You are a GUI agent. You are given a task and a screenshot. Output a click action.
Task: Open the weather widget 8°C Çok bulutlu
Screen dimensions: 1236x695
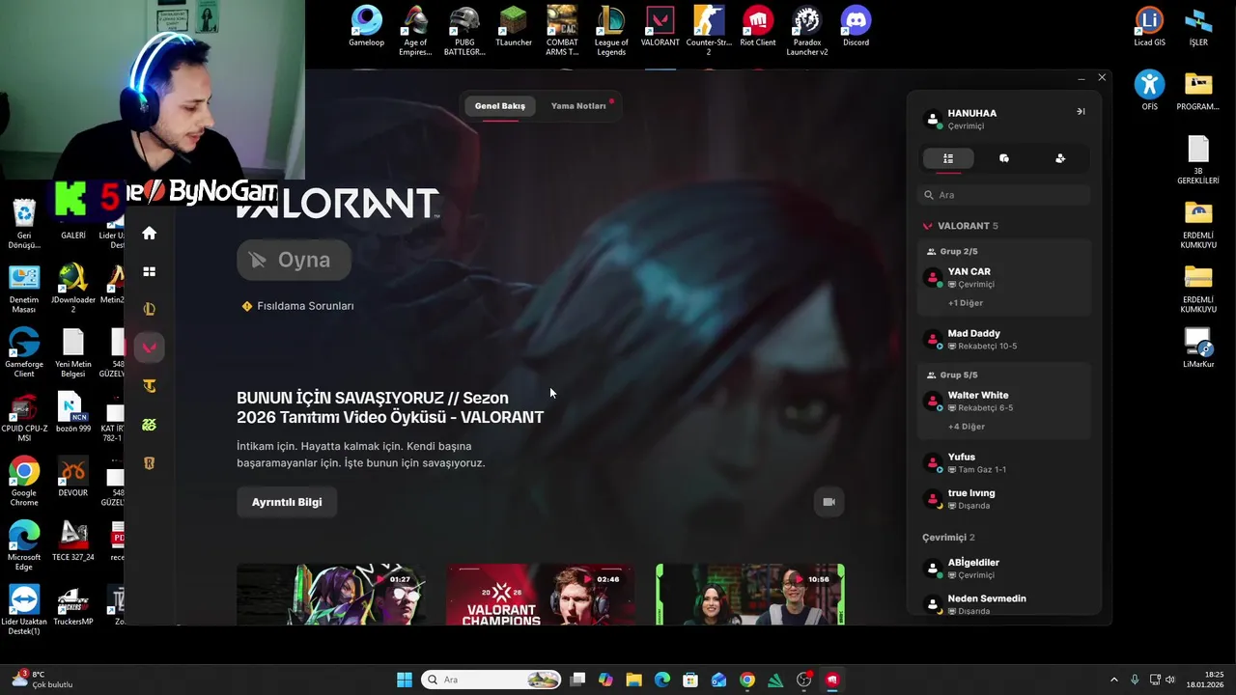[x=41, y=680]
